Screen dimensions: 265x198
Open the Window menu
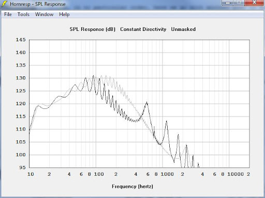coord(44,14)
